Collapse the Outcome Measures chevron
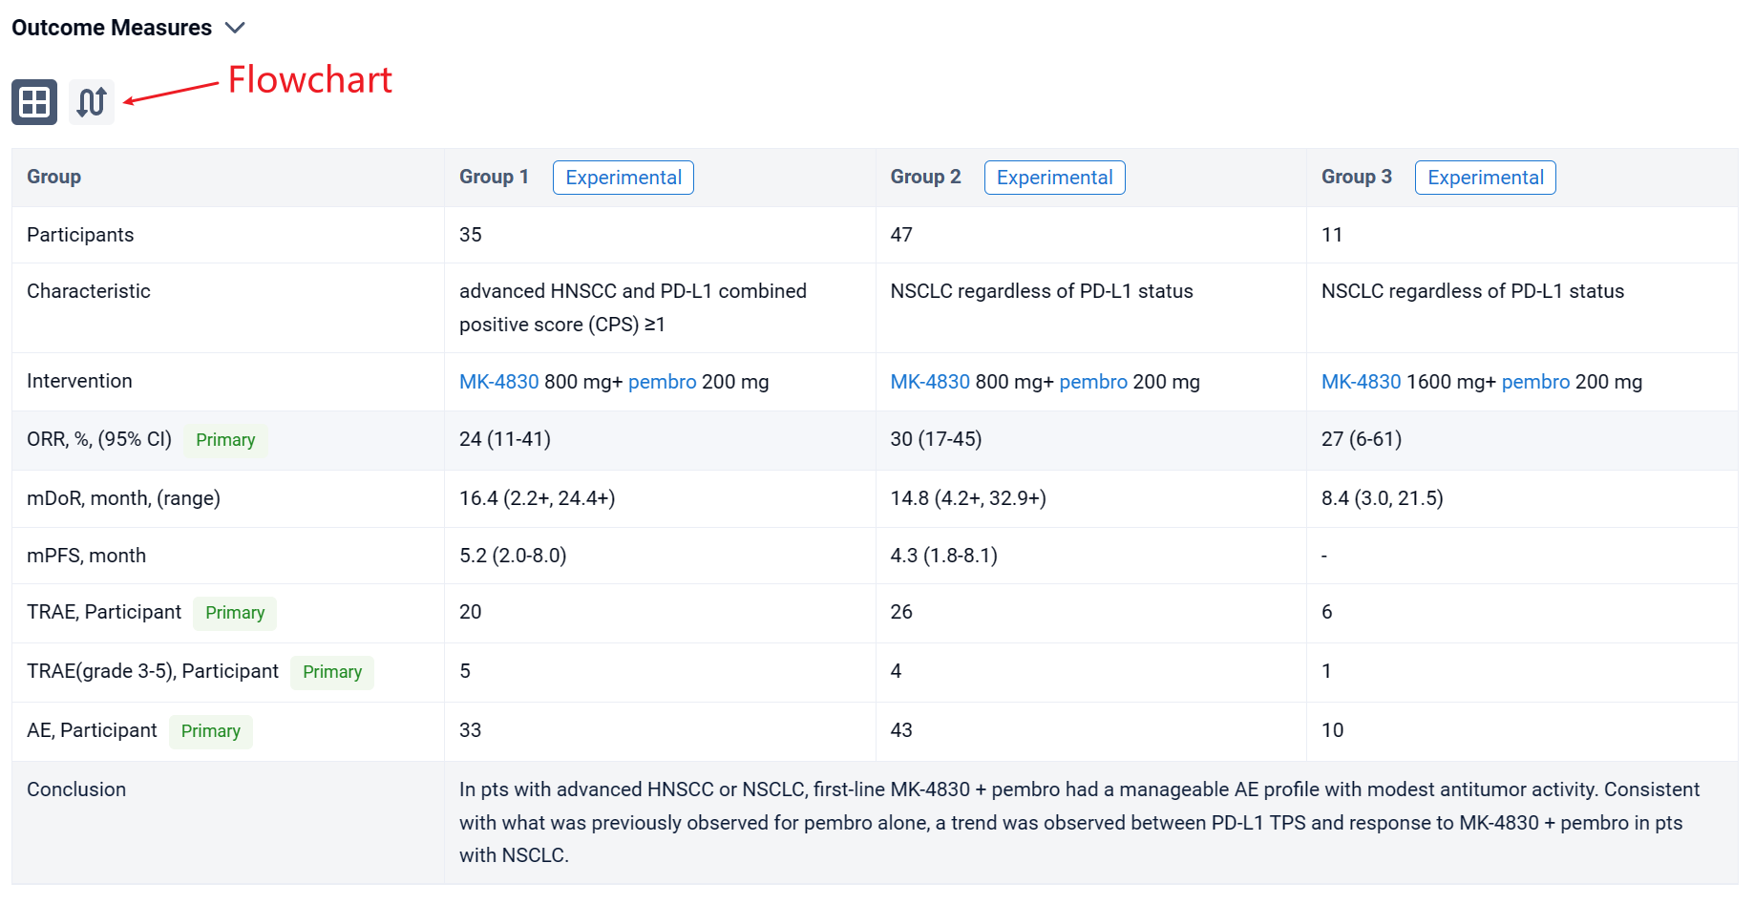 235,28
